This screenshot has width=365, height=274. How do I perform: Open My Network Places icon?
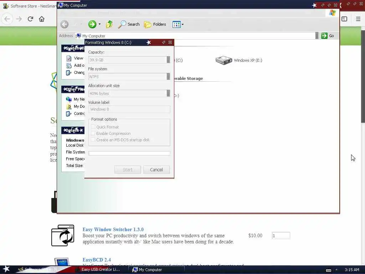[69, 99]
